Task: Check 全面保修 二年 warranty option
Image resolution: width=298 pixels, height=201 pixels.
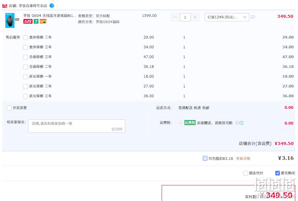Action: click(x=25, y=67)
